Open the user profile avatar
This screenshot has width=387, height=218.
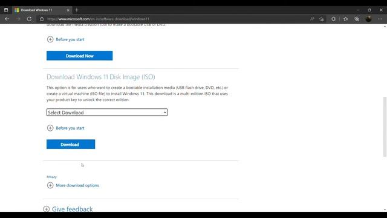point(368,19)
